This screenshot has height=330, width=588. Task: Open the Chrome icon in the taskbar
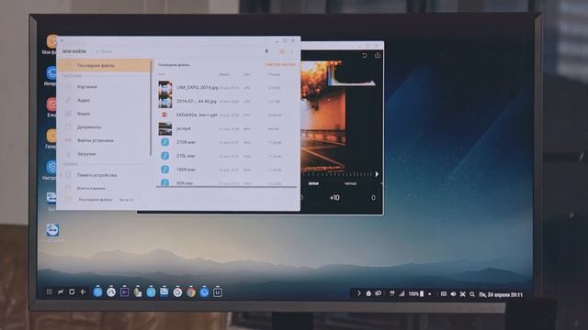coord(191,292)
